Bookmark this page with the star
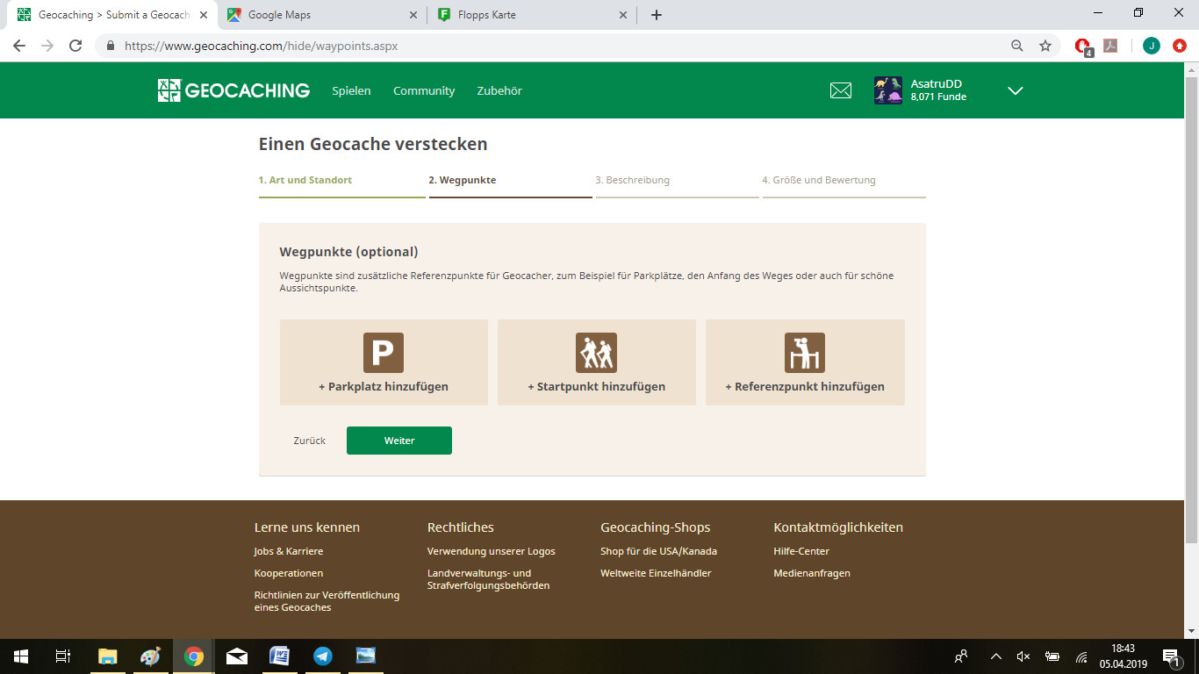The height and width of the screenshot is (674, 1199). pos(1045,46)
